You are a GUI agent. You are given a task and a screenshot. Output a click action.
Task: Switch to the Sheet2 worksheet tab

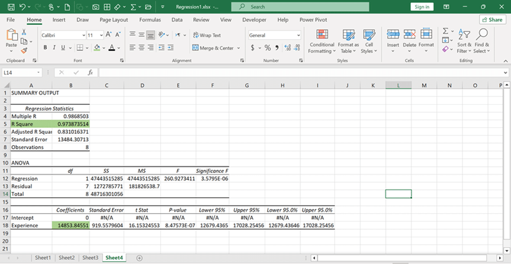click(x=66, y=258)
